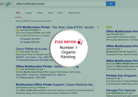Viewport: 138px width, 97px height.
Task: Open Colour MFD sitelink
Action: click(x=21, y=75)
